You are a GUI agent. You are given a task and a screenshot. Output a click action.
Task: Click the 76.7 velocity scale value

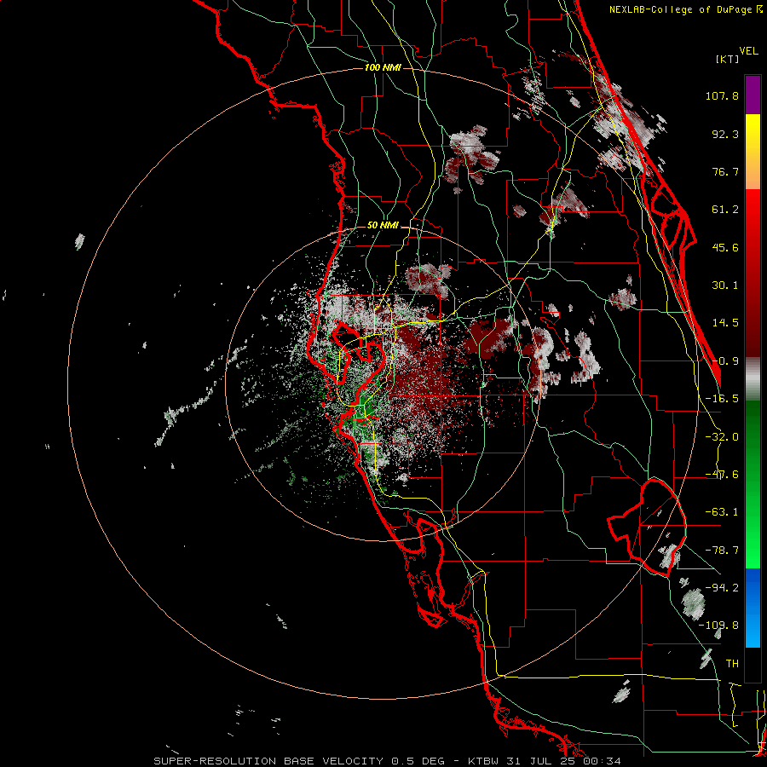(x=725, y=171)
